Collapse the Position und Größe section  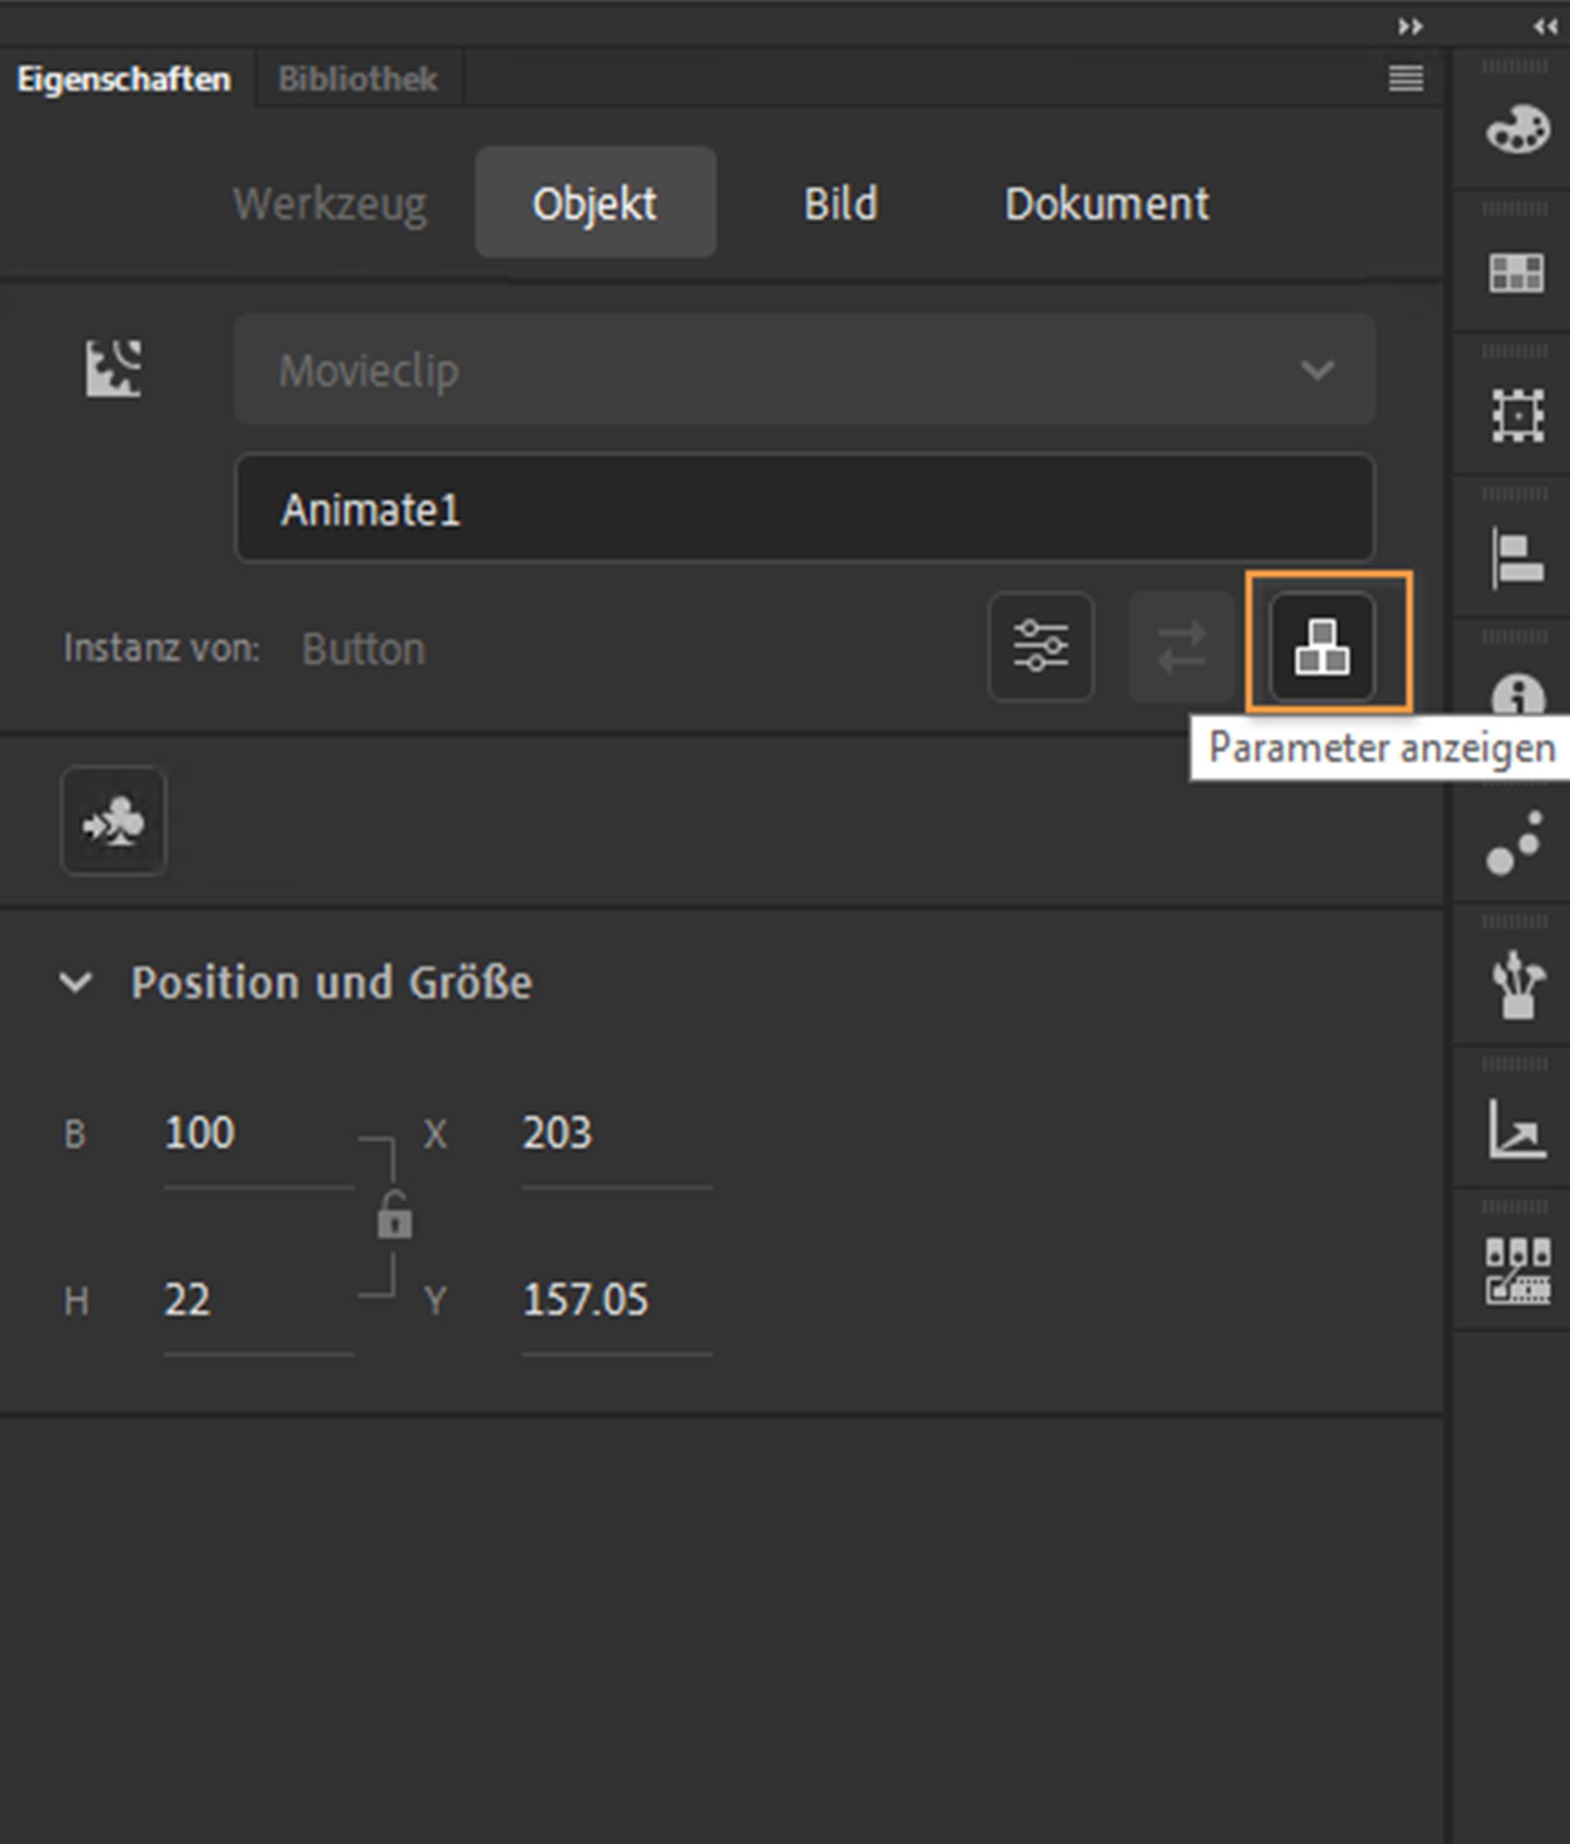click(x=76, y=982)
